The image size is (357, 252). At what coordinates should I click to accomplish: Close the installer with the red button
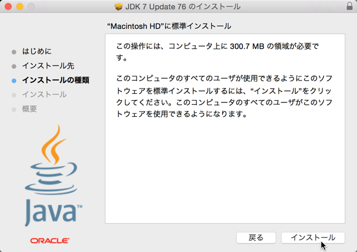(8, 6)
